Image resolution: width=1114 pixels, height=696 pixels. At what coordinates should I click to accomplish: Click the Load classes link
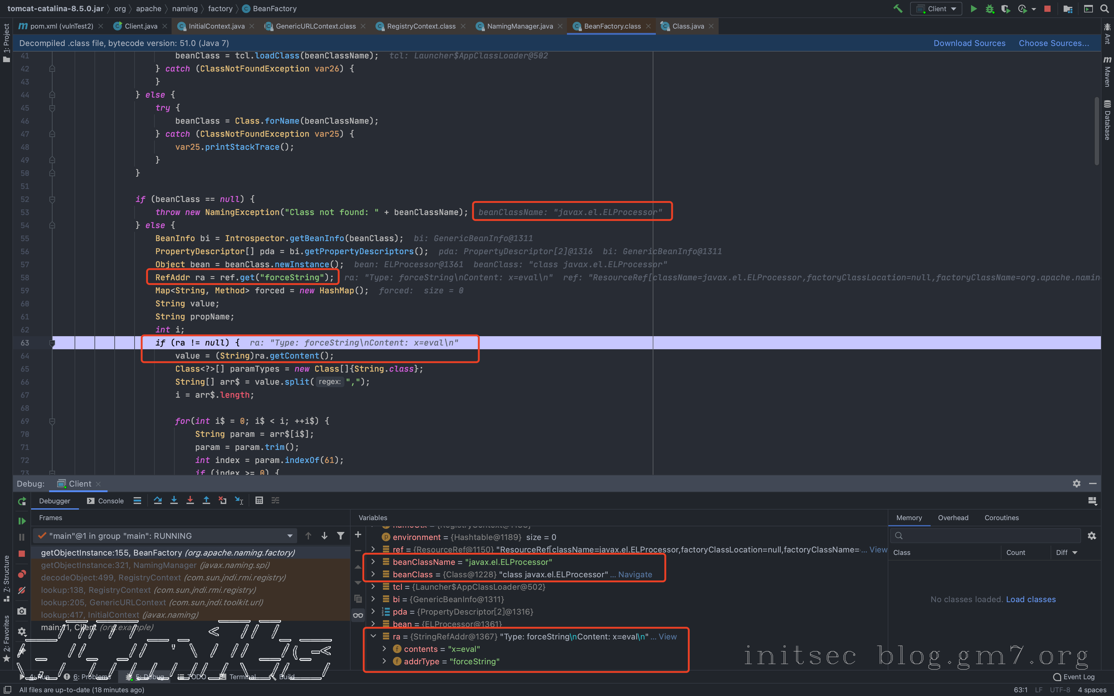tap(1030, 599)
